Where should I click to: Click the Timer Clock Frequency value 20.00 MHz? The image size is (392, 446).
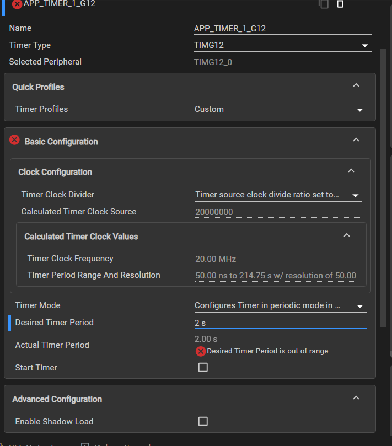[275, 259]
